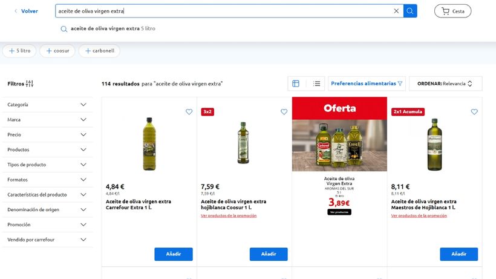Viewport: 496px width, 279px height.
Task: Expand the Productos filter
Action: coord(47,149)
